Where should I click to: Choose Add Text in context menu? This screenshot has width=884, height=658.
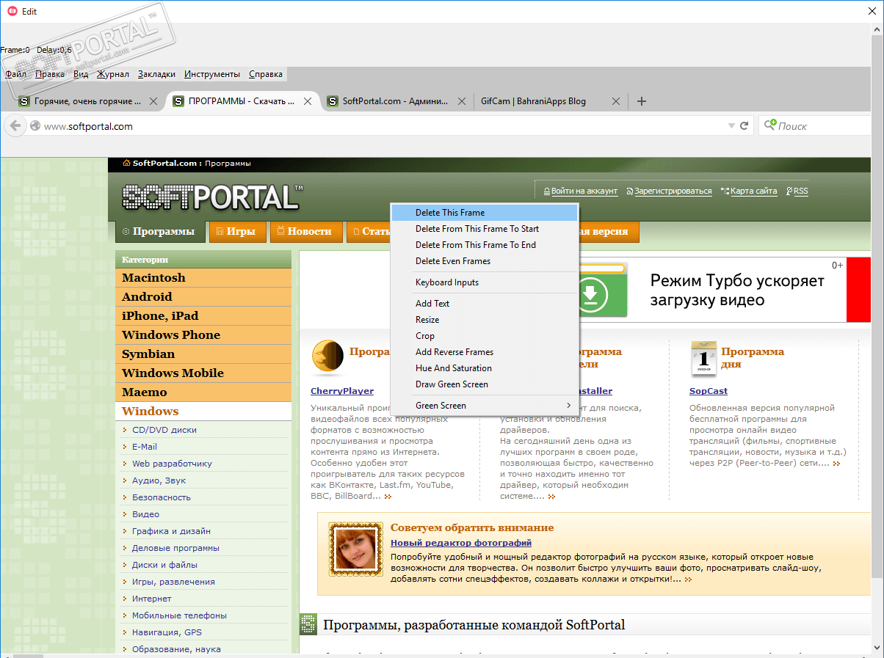point(485,304)
